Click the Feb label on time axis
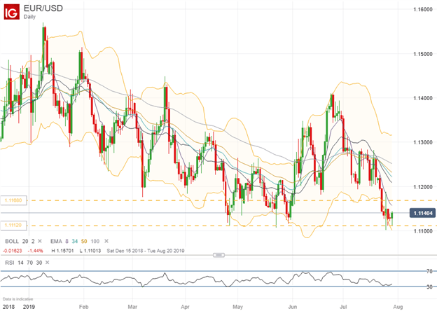 (83, 307)
